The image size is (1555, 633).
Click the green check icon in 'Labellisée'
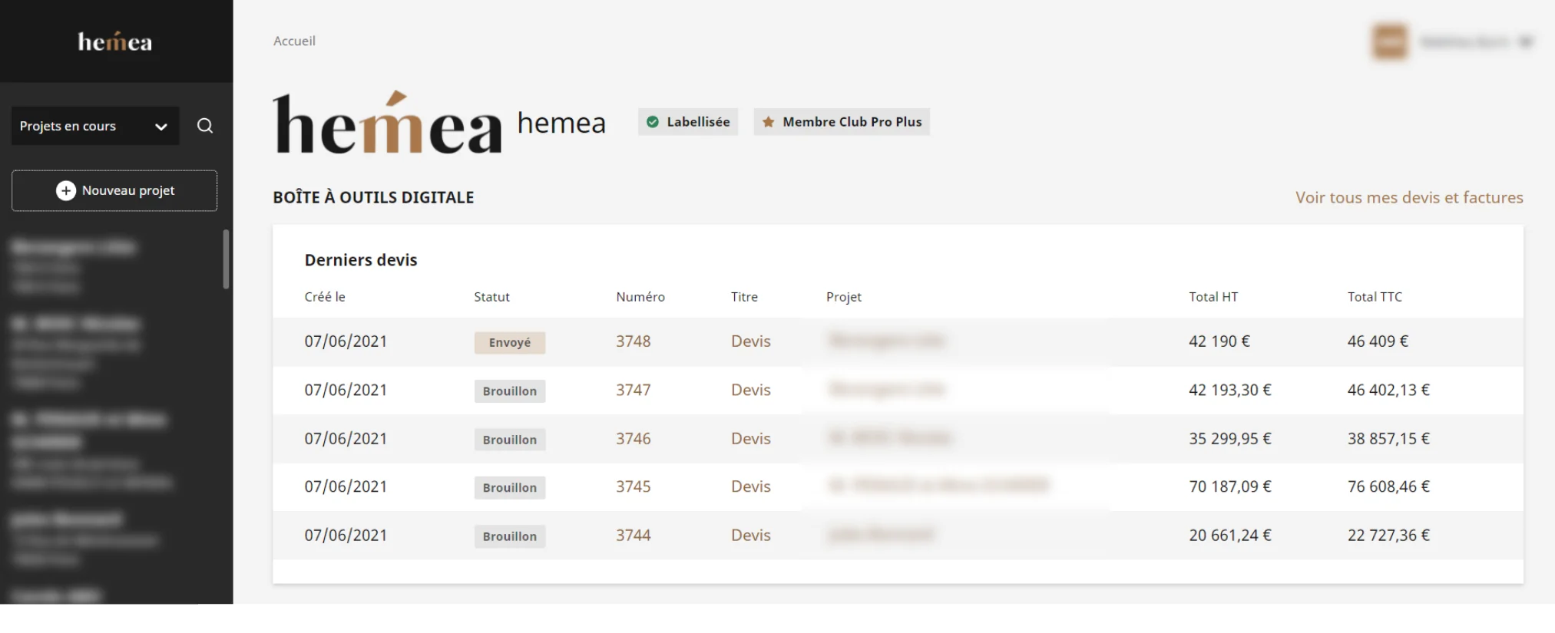coord(653,122)
